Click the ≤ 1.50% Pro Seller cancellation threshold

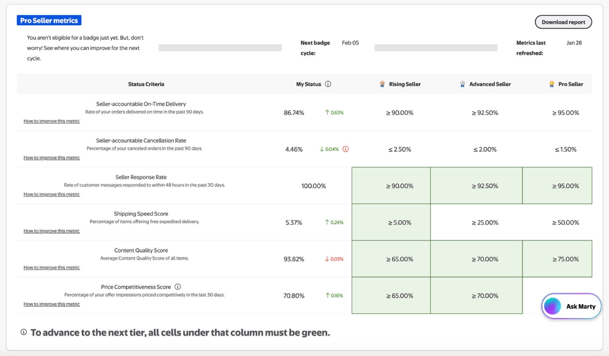566,149
